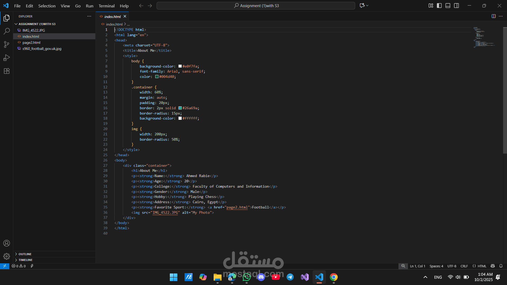The width and height of the screenshot is (507, 285).
Task: Go back with the navigation arrow
Action: point(141,6)
